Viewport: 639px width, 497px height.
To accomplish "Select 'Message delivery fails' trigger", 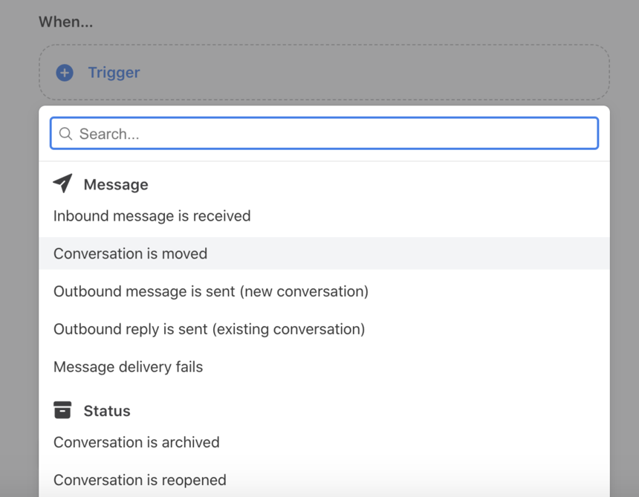I will 325,367.
